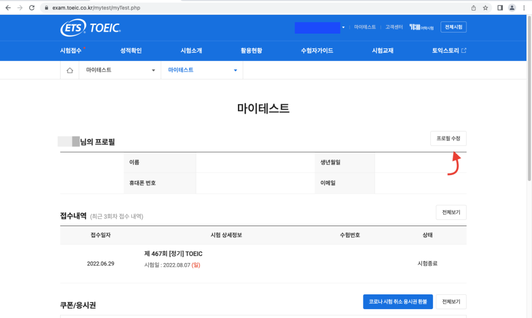Click the 수험번호 column header

point(350,235)
